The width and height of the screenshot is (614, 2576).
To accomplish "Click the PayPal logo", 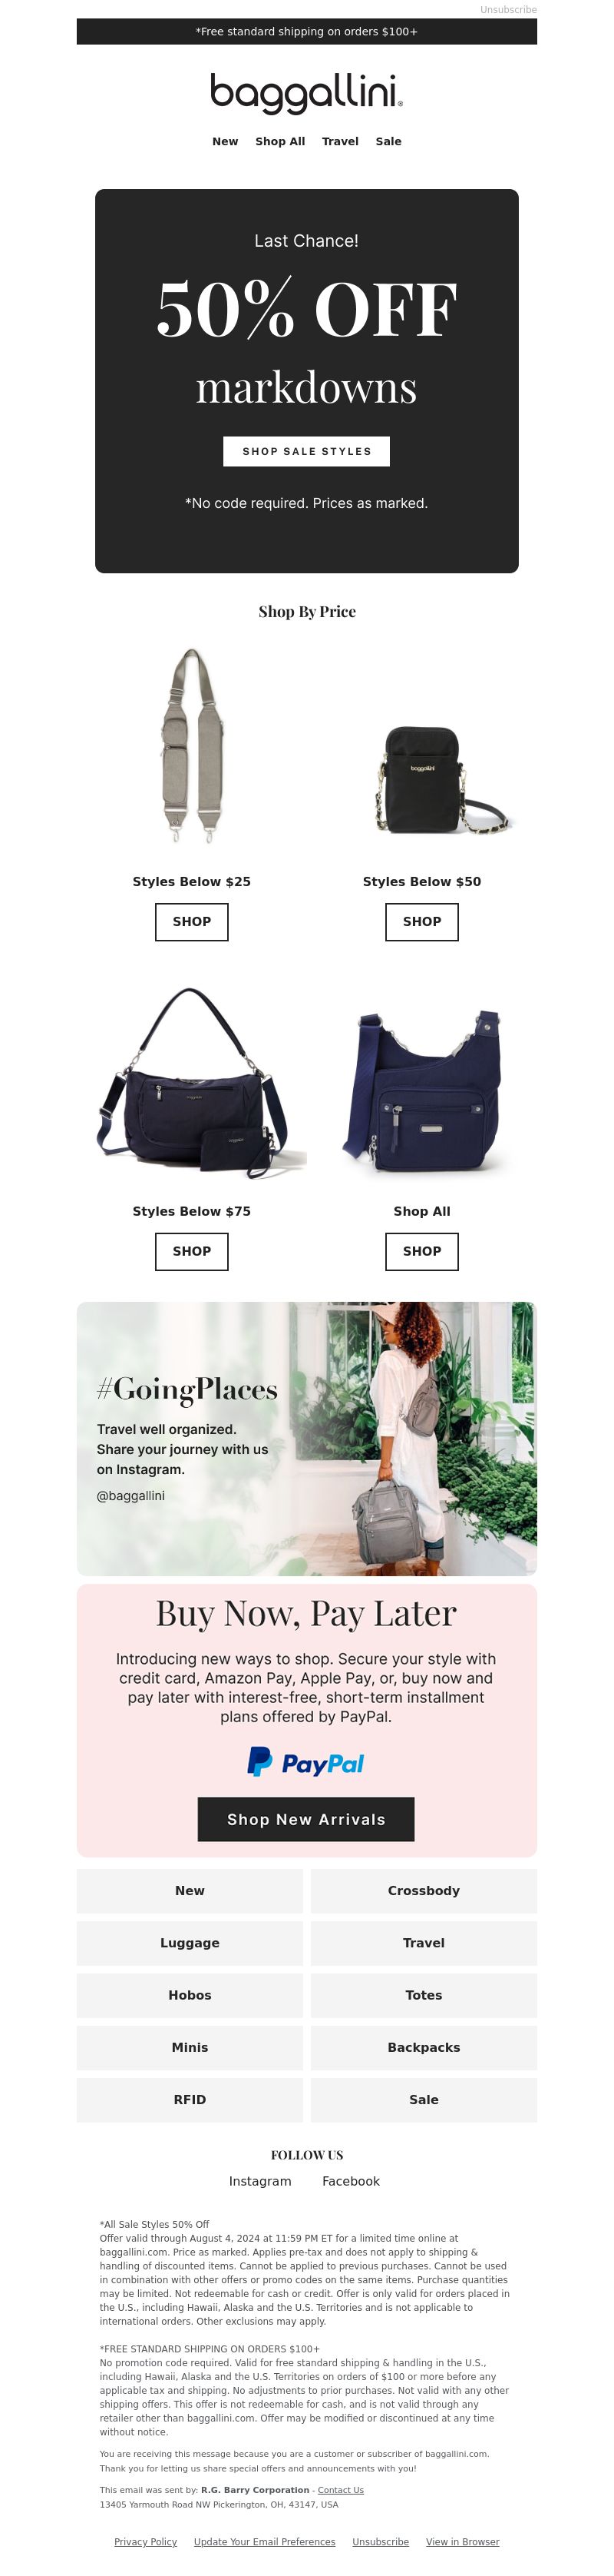I will tap(305, 1762).
